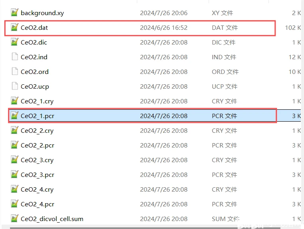This screenshot has height=229, width=304.
Task: Click the CeO2_2.cry file icon
Action: (x=15, y=130)
